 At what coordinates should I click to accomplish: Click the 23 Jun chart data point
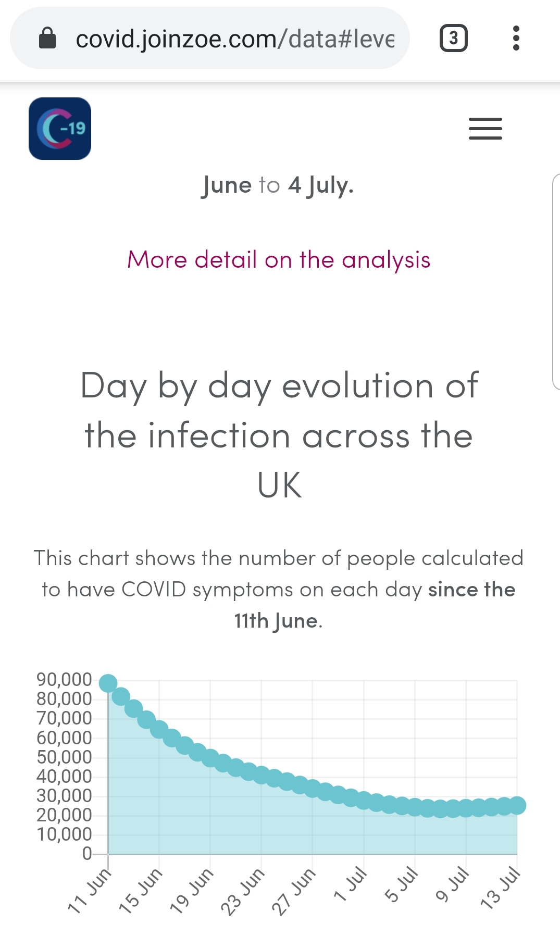click(x=262, y=775)
